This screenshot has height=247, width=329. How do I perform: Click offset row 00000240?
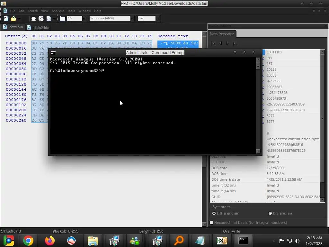(x=16, y=120)
